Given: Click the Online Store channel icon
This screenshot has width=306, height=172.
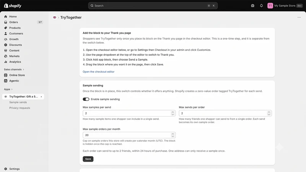Looking at the screenshot, I should click(x=6, y=75).
